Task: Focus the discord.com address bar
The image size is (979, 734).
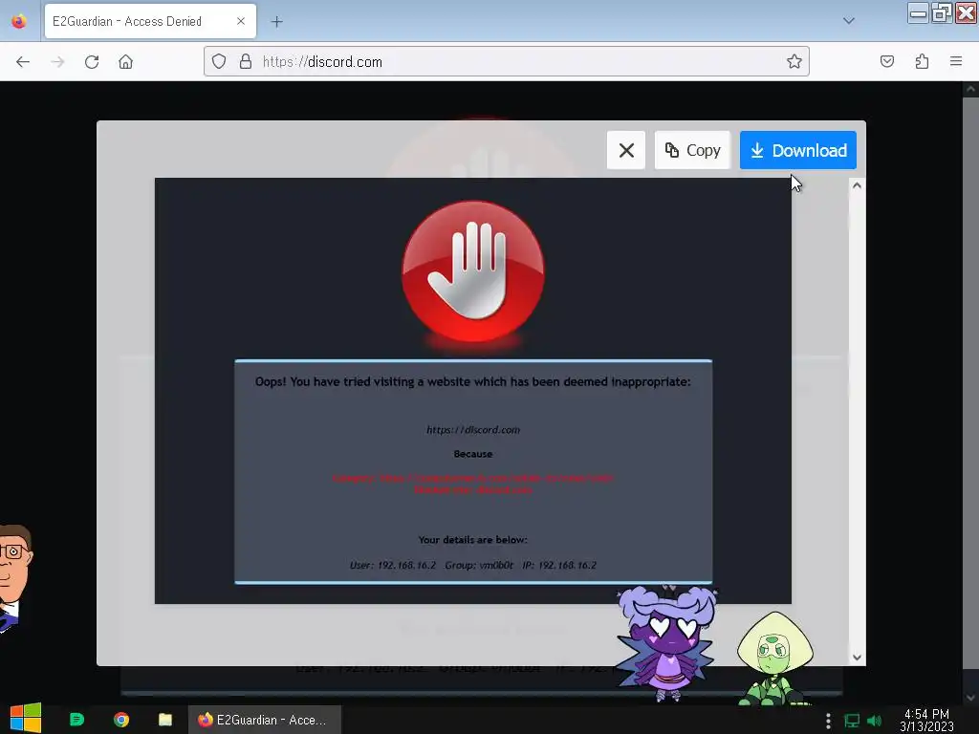Action: coord(507,61)
